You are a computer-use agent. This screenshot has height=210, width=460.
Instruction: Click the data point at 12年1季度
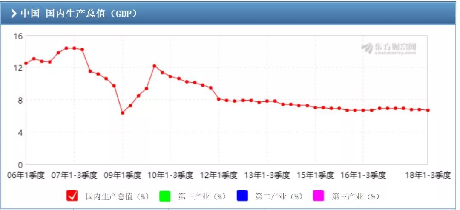click(x=218, y=99)
